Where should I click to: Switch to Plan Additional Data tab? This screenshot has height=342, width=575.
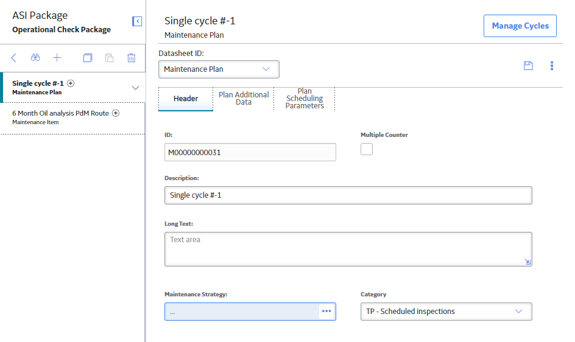tap(244, 98)
